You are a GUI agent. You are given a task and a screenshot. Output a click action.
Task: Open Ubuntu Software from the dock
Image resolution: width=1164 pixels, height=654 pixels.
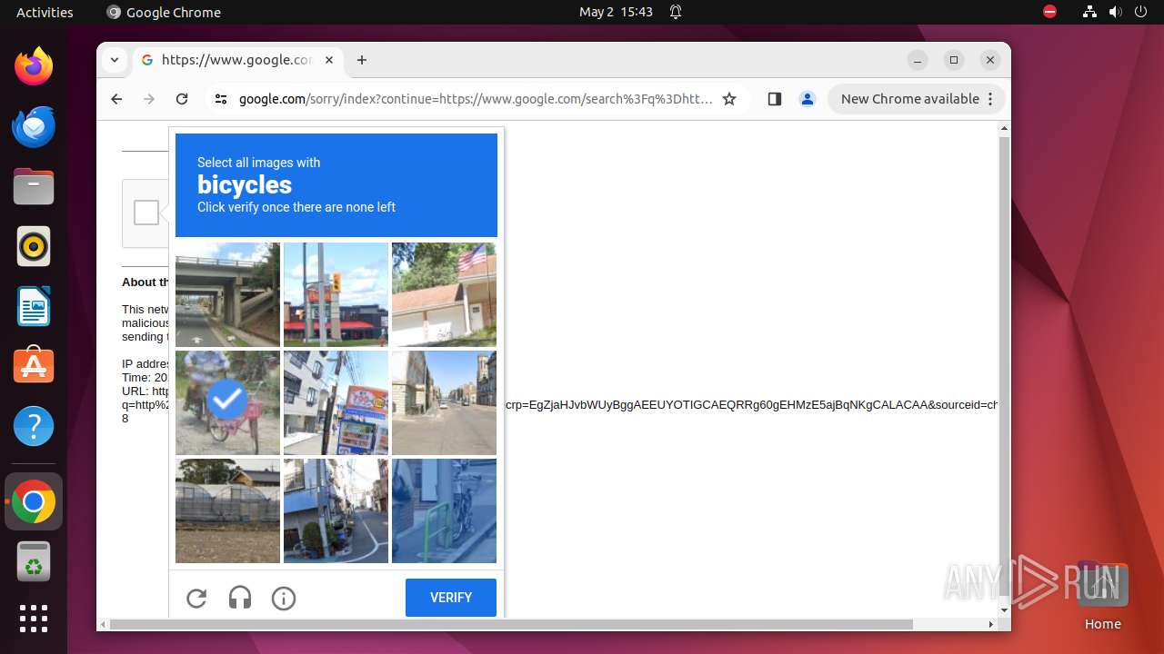[x=34, y=366]
